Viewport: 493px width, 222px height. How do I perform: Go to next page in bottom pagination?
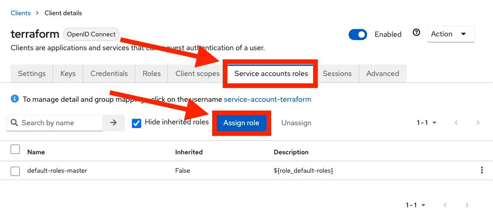pyautogui.click(x=467, y=205)
